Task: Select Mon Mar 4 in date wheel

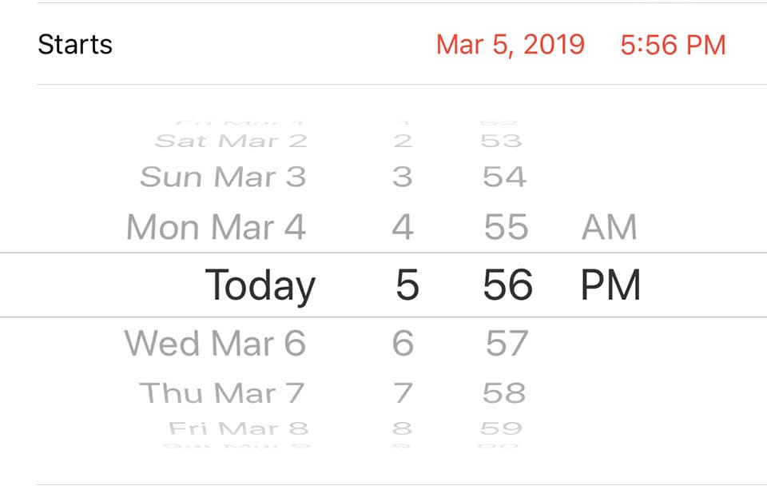Action: click(216, 228)
